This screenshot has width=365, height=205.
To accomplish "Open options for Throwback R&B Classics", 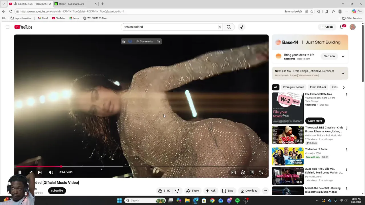I will pos(347,128).
